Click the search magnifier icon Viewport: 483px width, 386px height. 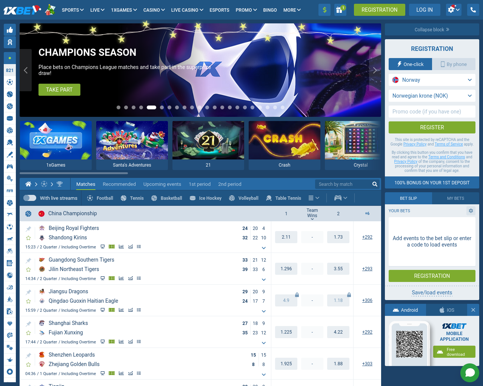[375, 184]
